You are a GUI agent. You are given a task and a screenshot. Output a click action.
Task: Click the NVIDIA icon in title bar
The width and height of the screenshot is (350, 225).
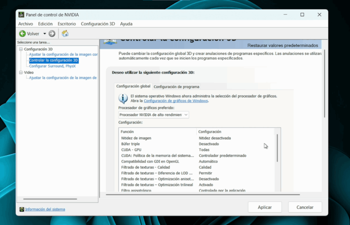[x=21, y=15]
